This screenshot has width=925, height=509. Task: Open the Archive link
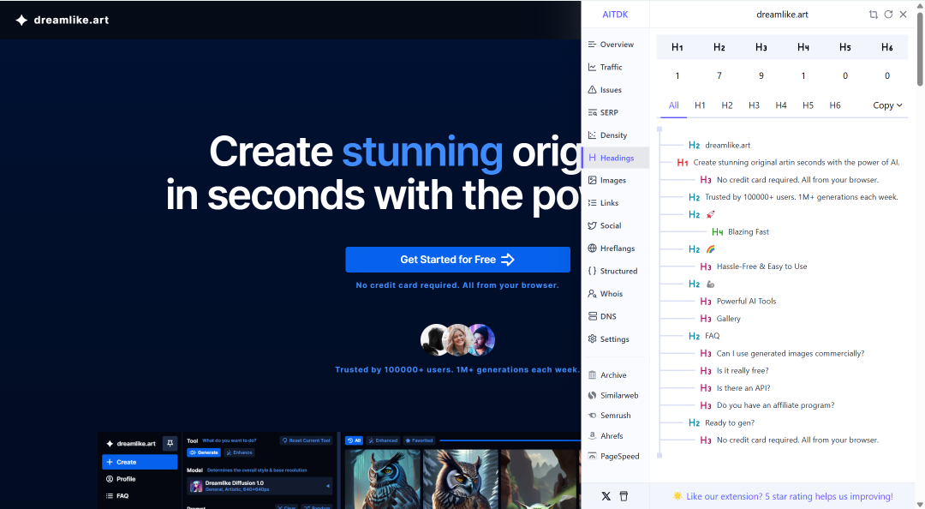pos(607,375)
